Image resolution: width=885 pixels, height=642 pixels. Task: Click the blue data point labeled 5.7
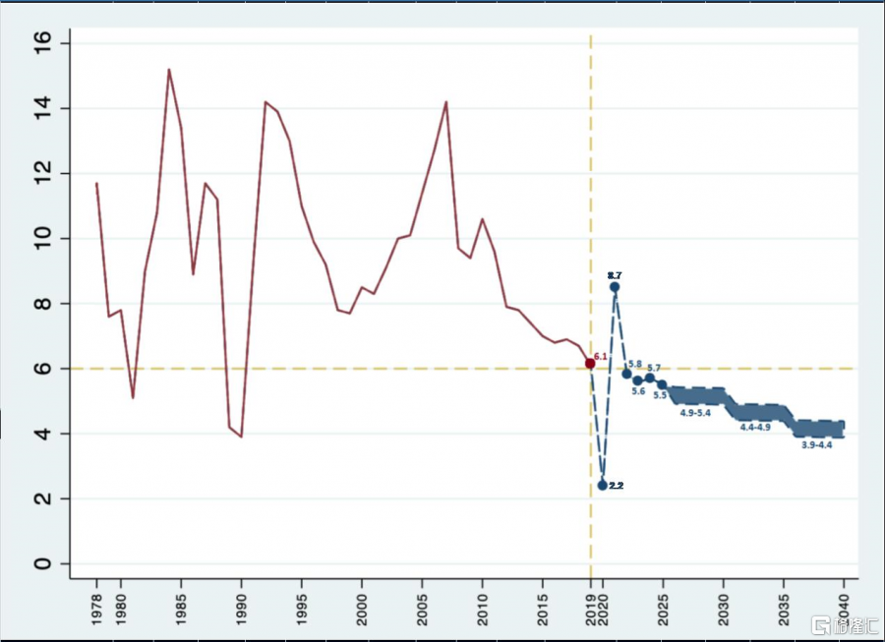pos(650,378)
